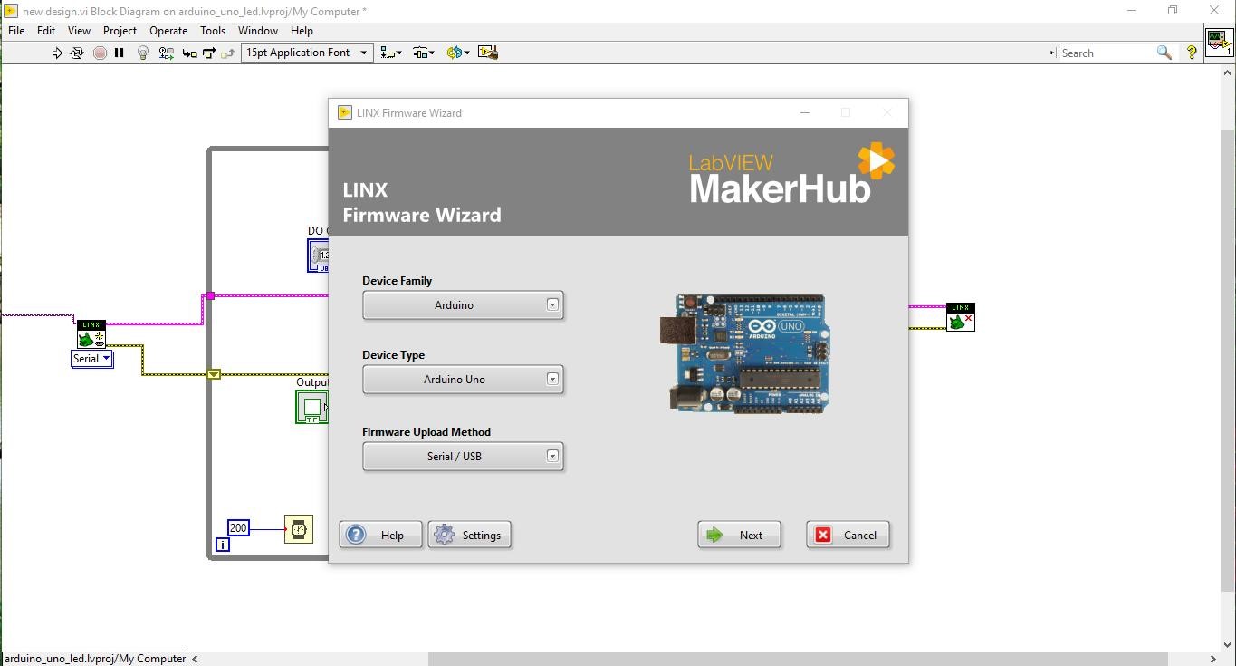The width and height of the screenshot is (1236, 666).
Task: Expand the Device Type Arduino Uno dropdown
Action: point(463,380)
